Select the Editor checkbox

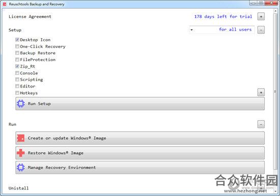click(17, 86)
